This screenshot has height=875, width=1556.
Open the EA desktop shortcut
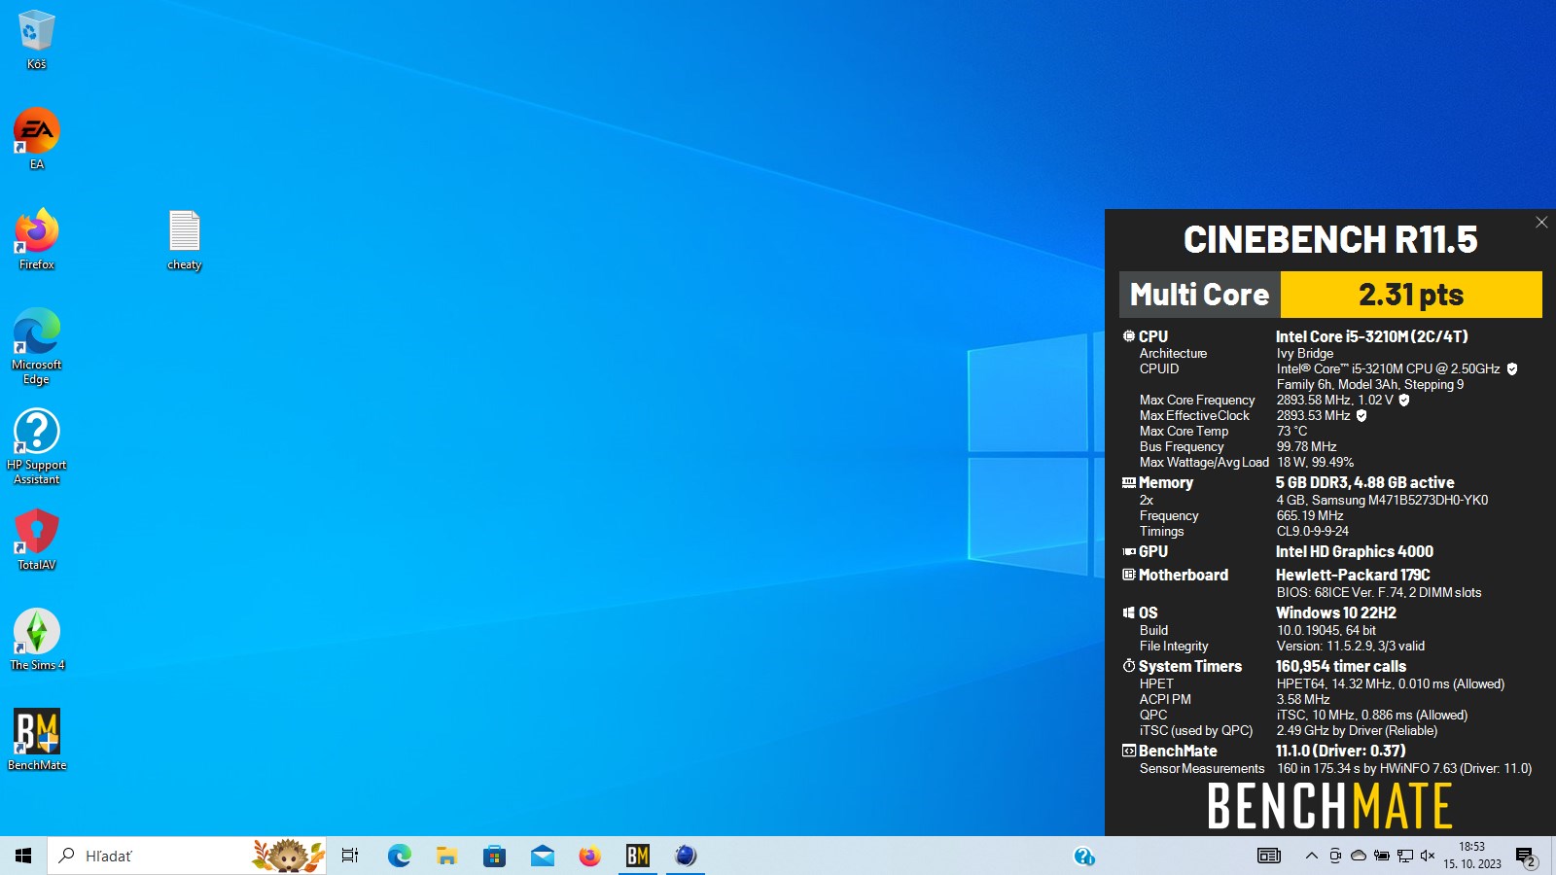click(x=36, y=139)
